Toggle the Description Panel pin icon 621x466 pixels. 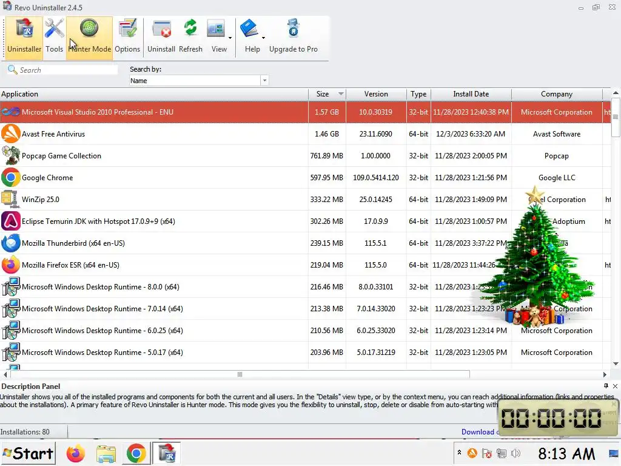point(606,386)
